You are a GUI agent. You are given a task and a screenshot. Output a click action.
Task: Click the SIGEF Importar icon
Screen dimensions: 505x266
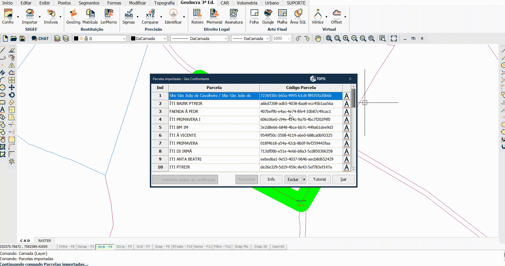(30, 16)
